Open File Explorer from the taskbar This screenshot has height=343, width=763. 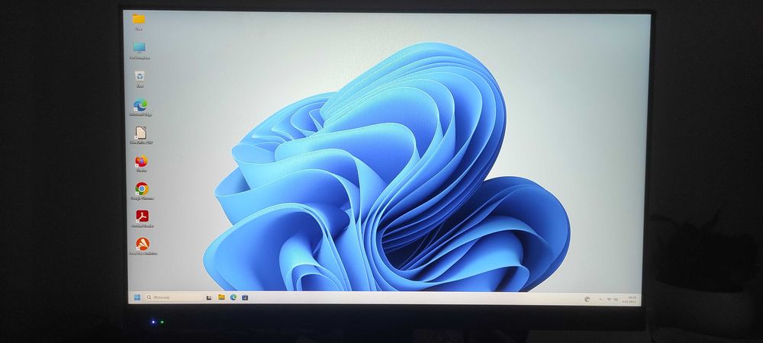pos(221,297)
